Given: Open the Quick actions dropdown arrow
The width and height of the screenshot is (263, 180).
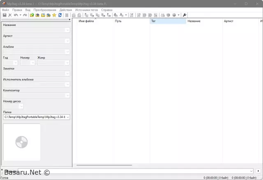Looking at the screenshot, I should click(x=126, y=15).
